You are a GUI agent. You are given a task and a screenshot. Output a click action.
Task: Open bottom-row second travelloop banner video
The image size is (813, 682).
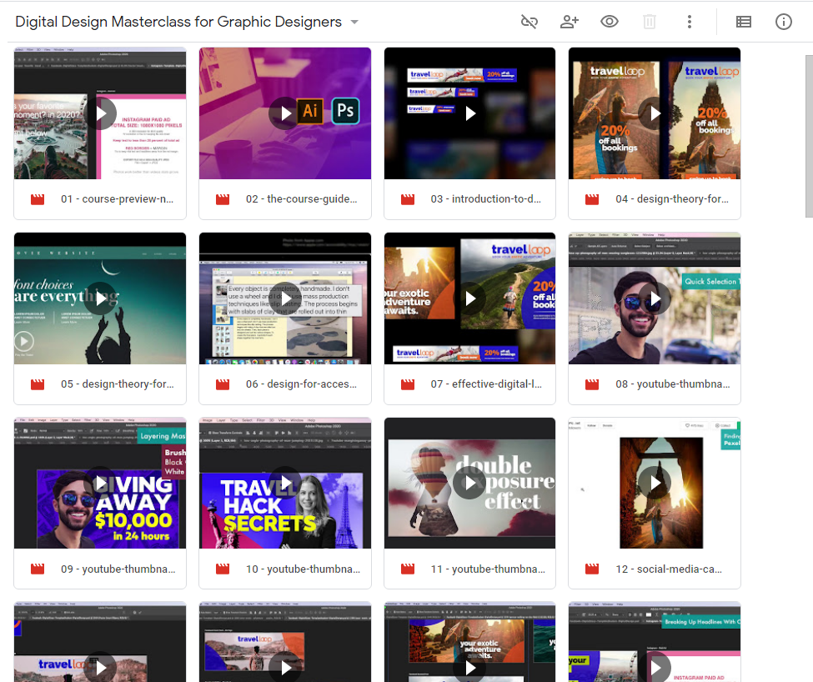pyautogui.click(x=285, y=642)
